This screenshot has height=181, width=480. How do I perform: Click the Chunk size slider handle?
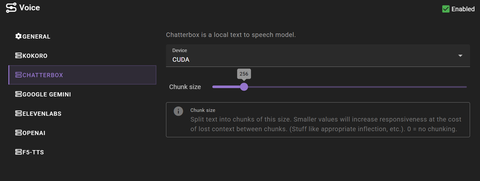pos(244,87)
